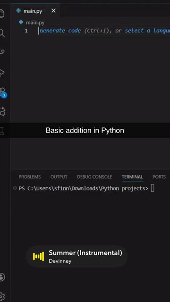Image resolution: width=170 pixels, height=302 pixels.
Task: Click the 'select a language' link
Action: (147, 31)
